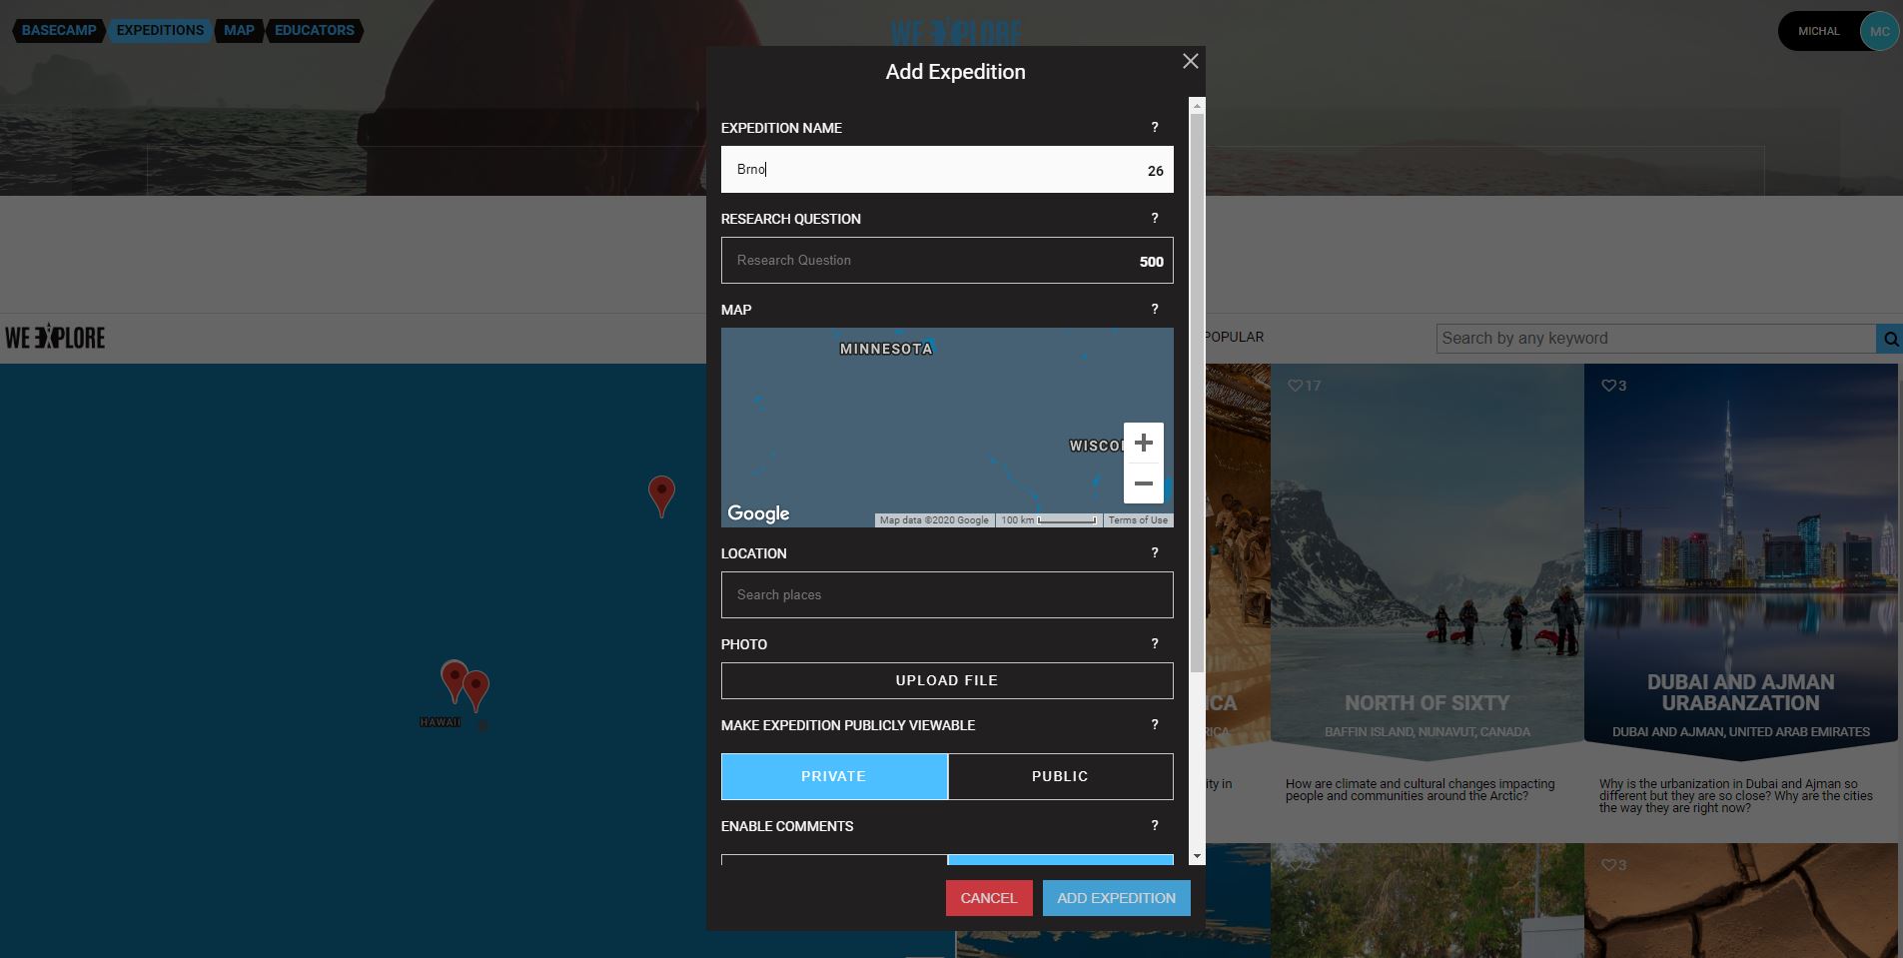
Task: Focus the Research Question field
Action: click(947, 260)
